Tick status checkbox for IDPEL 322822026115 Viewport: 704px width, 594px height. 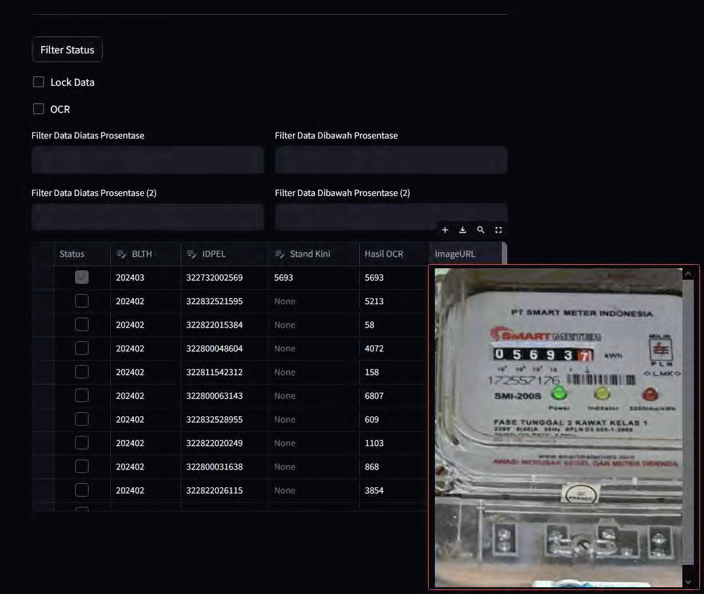(82, 491)
